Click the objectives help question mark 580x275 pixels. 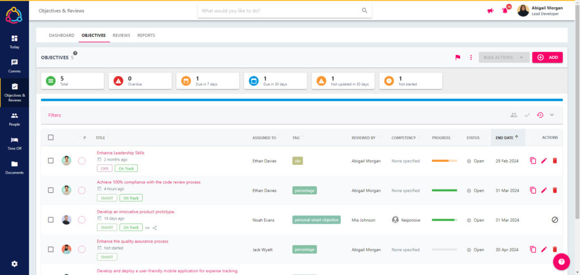pyautogui.click(x=75, y=53)
